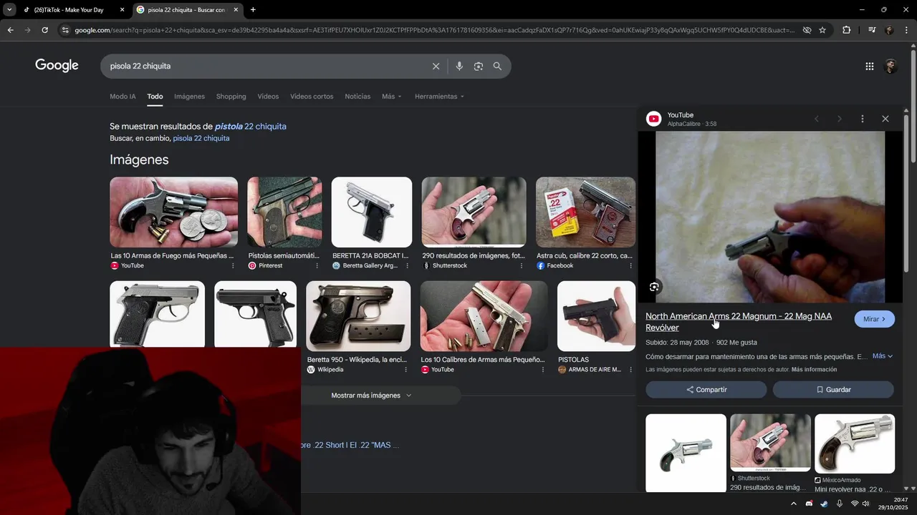Expand the description with Más chevron
The image size is (917, 515).
click(x=883, y=356)
